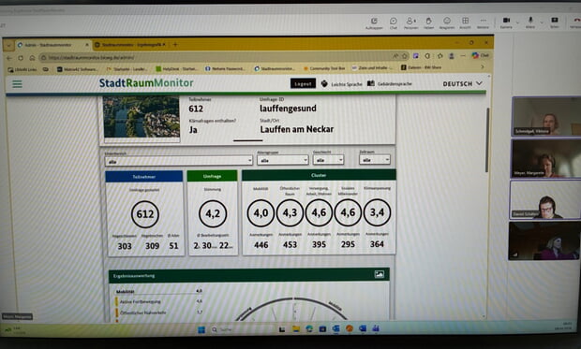Image resolution: width=581 pixels, height=349 pixels.
Task: Open the browser tab actions menu
Action: click(x=8, y=45)
